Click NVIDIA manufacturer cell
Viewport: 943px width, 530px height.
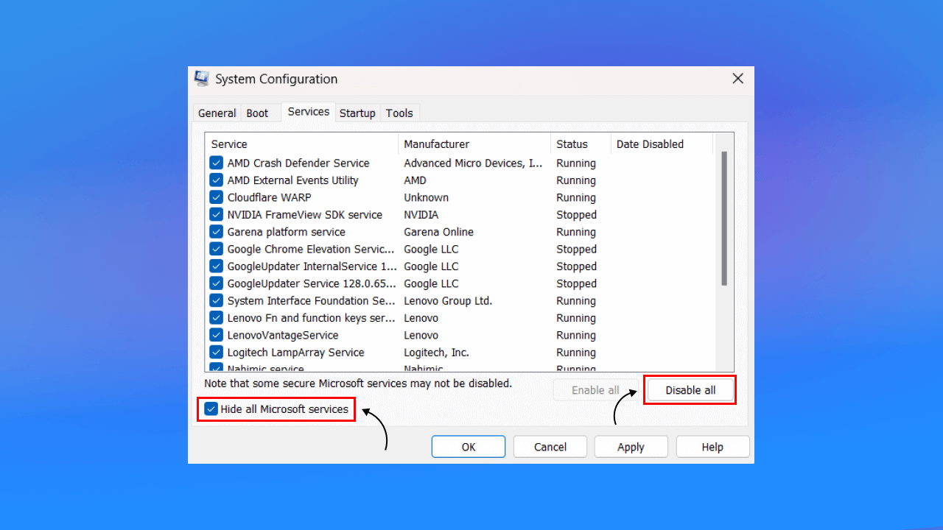(x=421, y=215)
